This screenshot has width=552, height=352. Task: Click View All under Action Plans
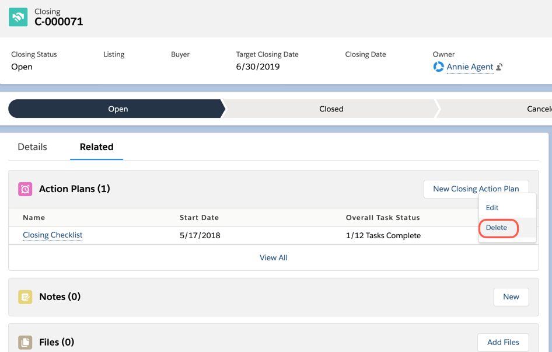pyautogui.click(x=273, y=257)
